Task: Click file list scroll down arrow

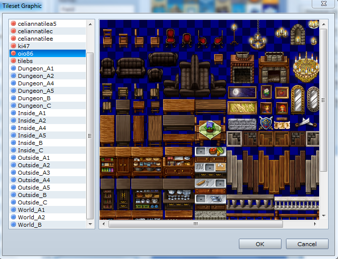Action: click(x=90, y=224)
